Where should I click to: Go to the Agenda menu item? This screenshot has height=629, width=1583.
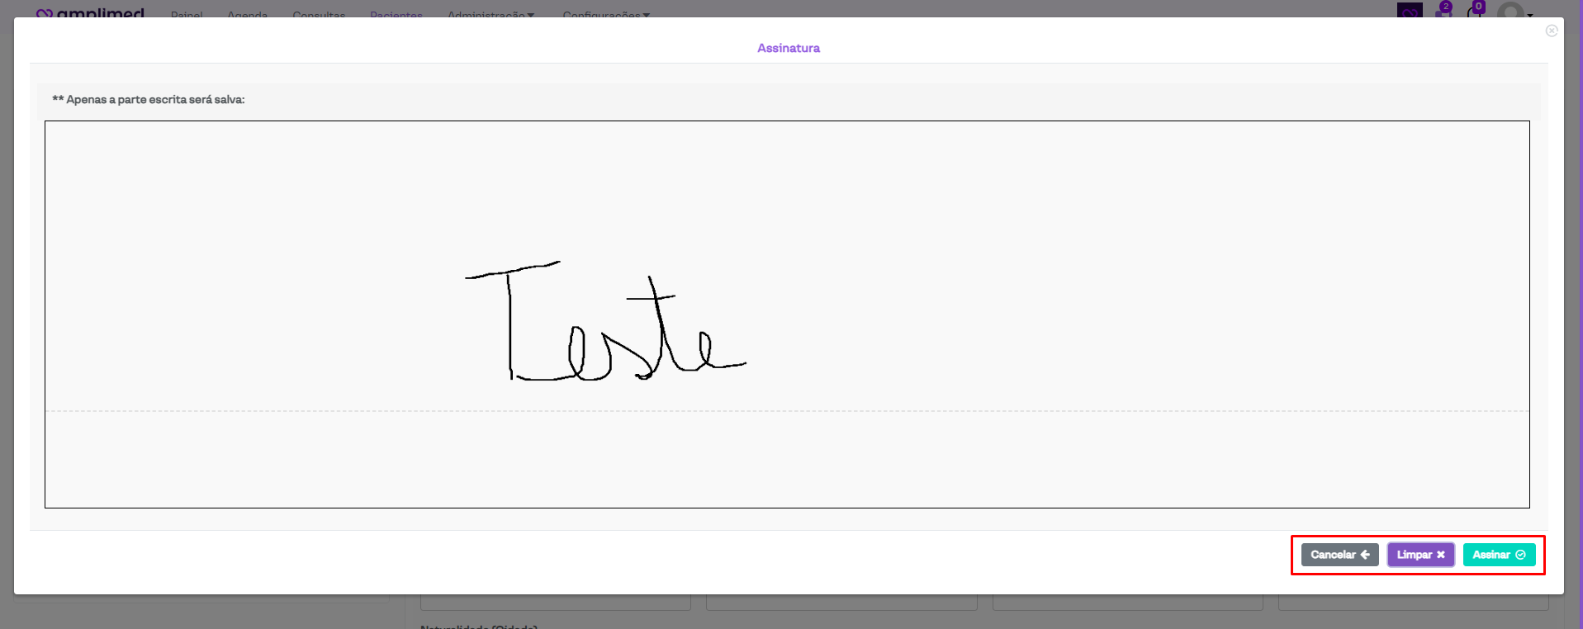247,15
